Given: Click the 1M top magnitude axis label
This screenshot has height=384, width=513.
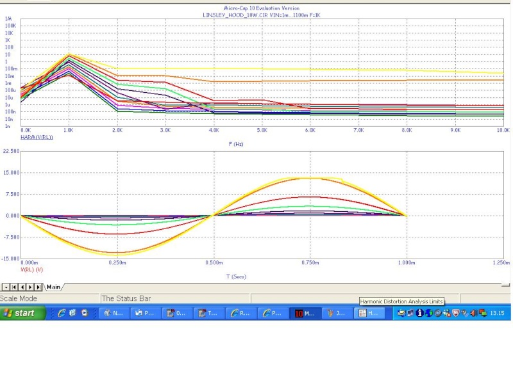Looking at the screenshot, I should 8,19.
